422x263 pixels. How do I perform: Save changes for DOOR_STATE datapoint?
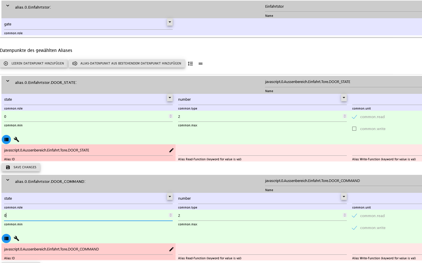coord(21,167)
